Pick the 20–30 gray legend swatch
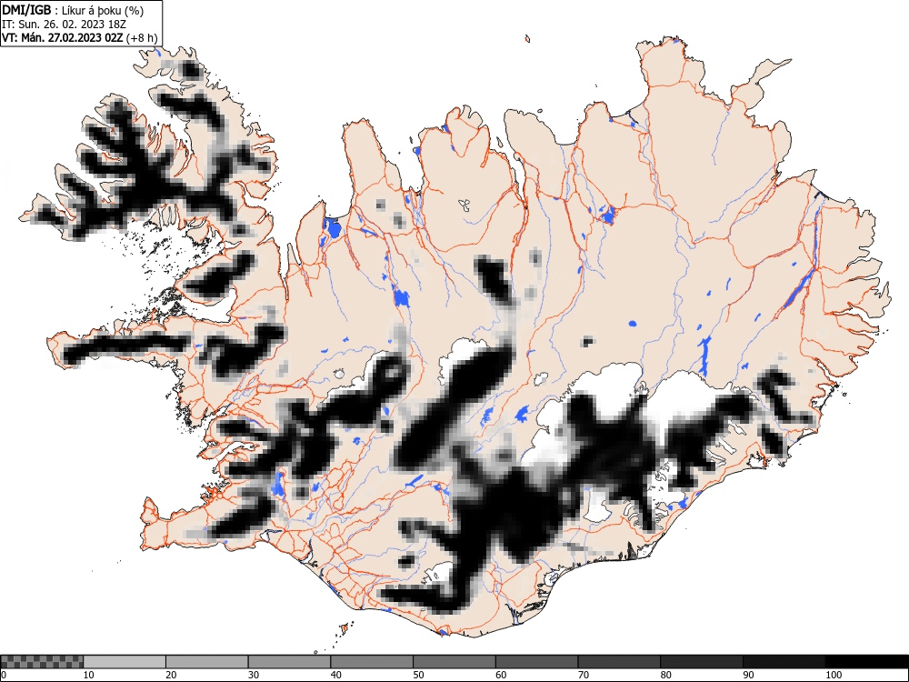This screenshot has height=682, width=909. [x=207, y=662]
